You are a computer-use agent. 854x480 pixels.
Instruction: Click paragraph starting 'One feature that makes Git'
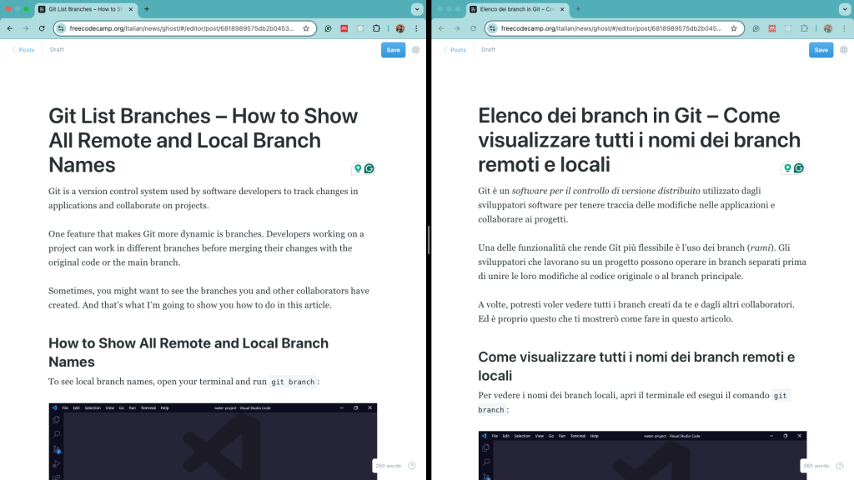207,248
